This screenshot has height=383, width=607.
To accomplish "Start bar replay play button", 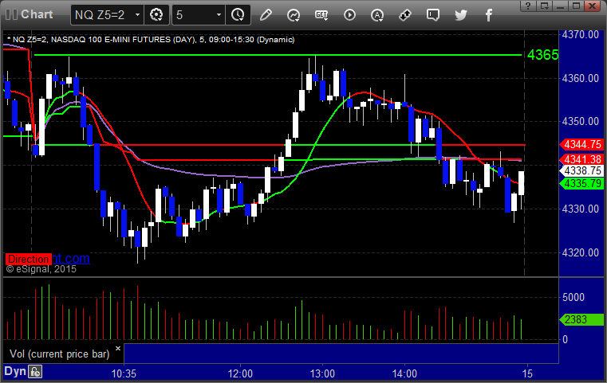I will (349, 15).
